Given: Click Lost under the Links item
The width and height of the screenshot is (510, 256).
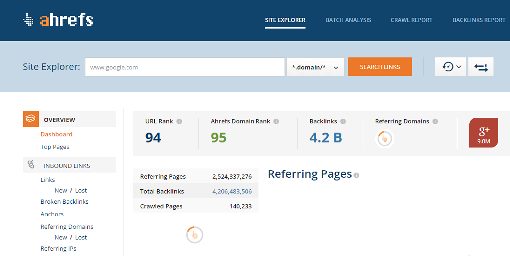Looking at the screenshot, I should pyautogui.click(x=81, y=190).
